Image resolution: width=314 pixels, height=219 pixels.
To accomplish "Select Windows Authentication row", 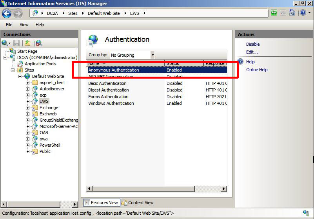I will [x=157, y=103].
